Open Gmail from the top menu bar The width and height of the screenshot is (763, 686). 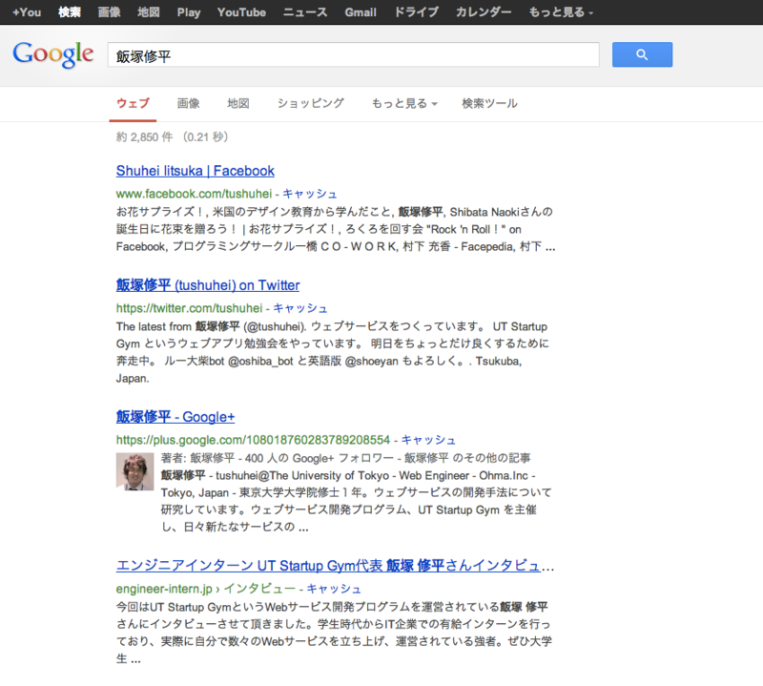pos(360,12)
